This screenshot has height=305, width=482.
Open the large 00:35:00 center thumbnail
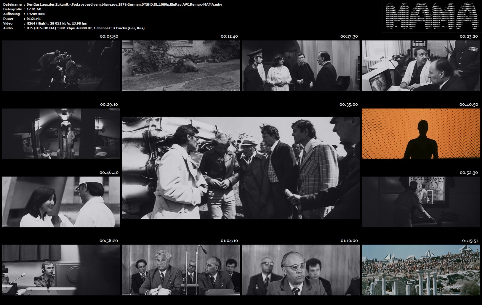241,168
